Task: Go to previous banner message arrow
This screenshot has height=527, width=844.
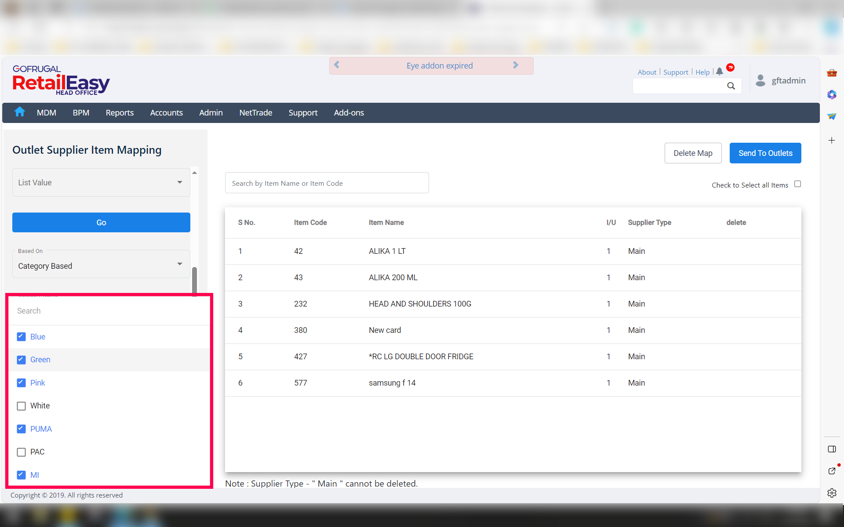Action: tap(337, 65)
